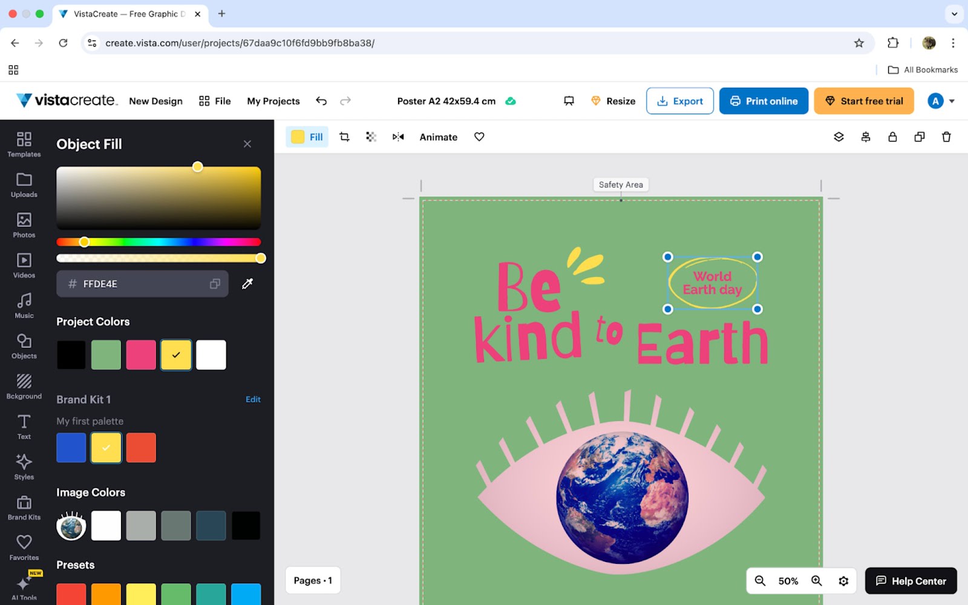
Task: Select the yellow swatch in My first palette
Action: [106, 447]
